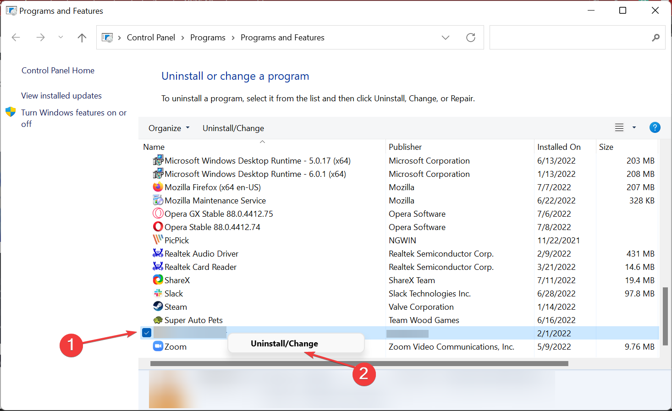Viewport: 672px width, 411px height.
Task: Click the 2/1/2022 date in selected row
Action: point(554,334)
